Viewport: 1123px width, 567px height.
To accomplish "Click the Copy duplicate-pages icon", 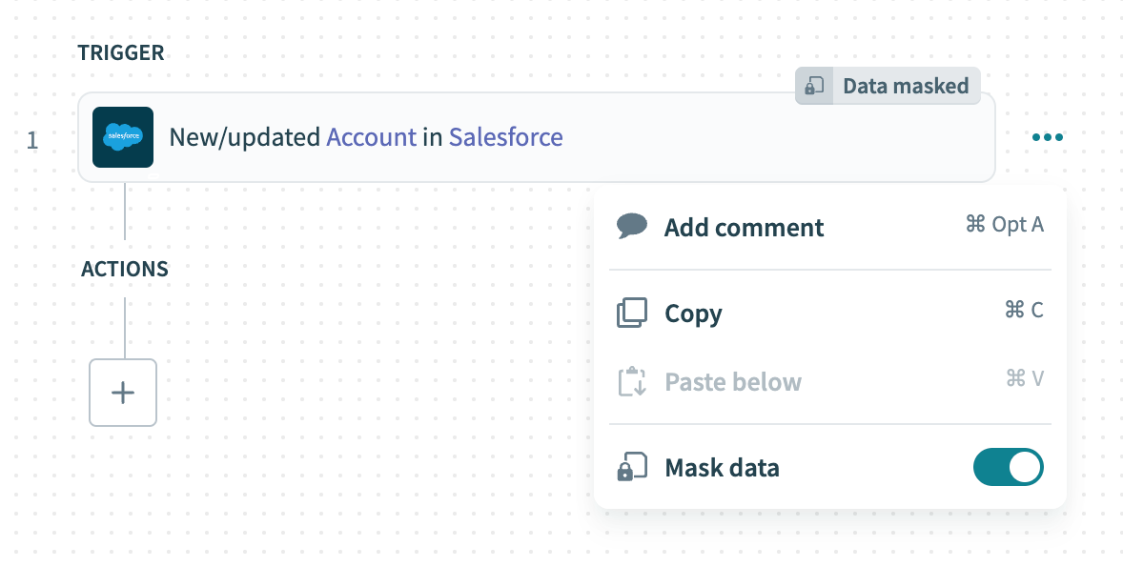I will coord(632,313).
